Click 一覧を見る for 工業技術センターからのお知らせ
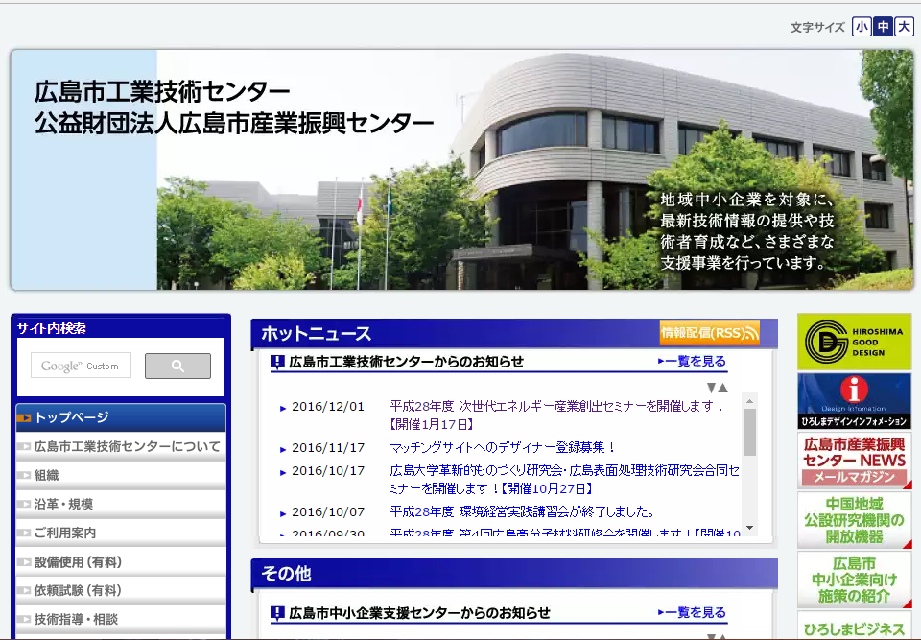The image size is (921, 640). (x=692, y=362)
